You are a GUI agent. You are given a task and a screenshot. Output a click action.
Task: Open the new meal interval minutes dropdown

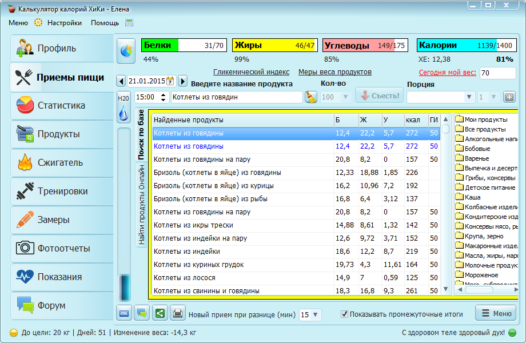[x=316, y=315]
